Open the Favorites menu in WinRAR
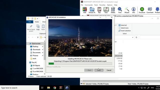 (102, 5)
